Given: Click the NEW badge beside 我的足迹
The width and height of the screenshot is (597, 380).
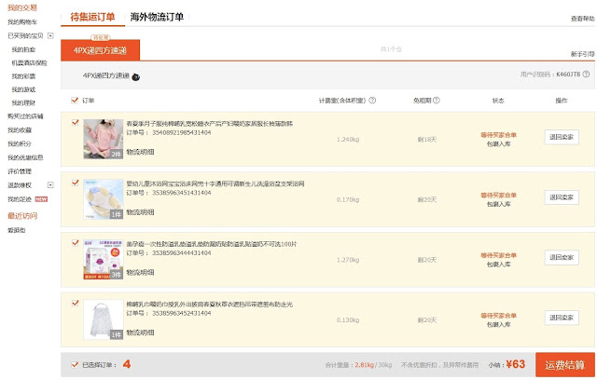Looking at the screenshot, I should [41, 199].
